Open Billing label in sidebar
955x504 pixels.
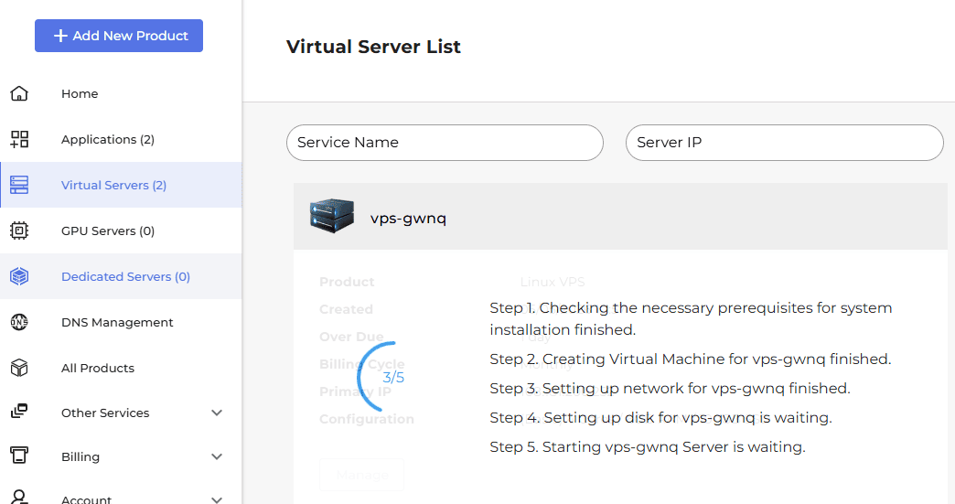coord(80,456)
